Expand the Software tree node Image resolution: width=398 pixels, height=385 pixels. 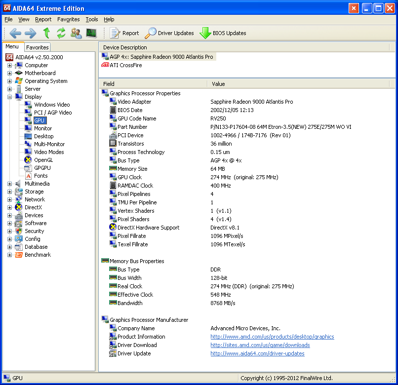coord(9,223)
